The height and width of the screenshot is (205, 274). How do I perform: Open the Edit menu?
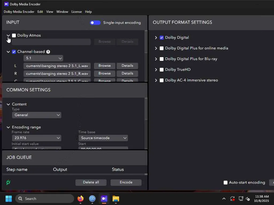(40, 12)
